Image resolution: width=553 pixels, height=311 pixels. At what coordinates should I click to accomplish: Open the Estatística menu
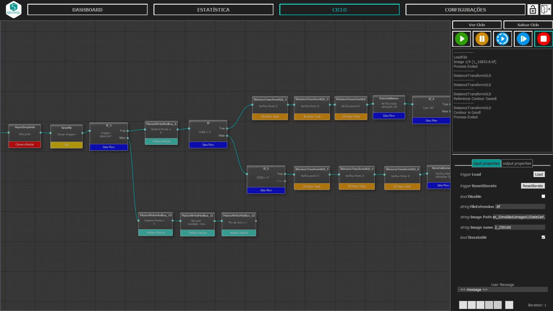pos(213,10)
